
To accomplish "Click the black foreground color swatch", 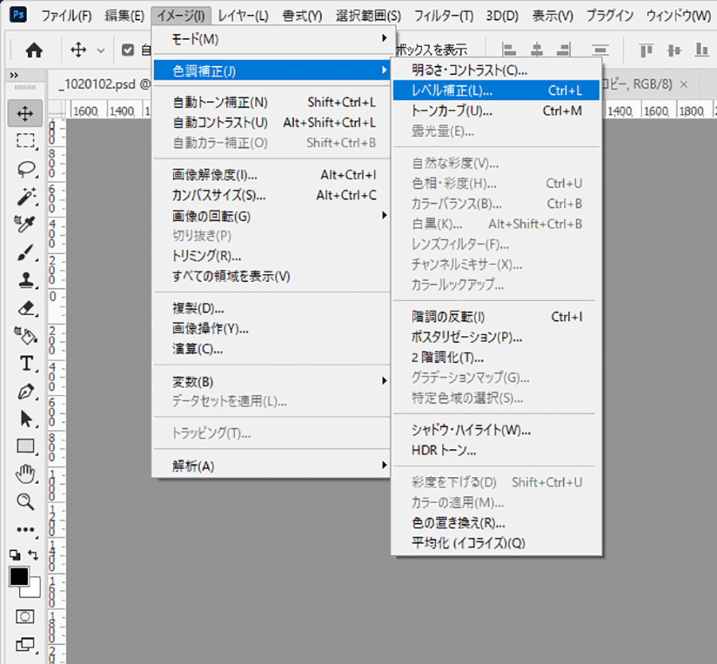I will click(19, 576).
